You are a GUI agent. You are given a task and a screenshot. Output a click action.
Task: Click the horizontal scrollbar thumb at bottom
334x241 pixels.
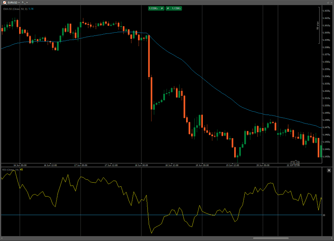[271, 238]
